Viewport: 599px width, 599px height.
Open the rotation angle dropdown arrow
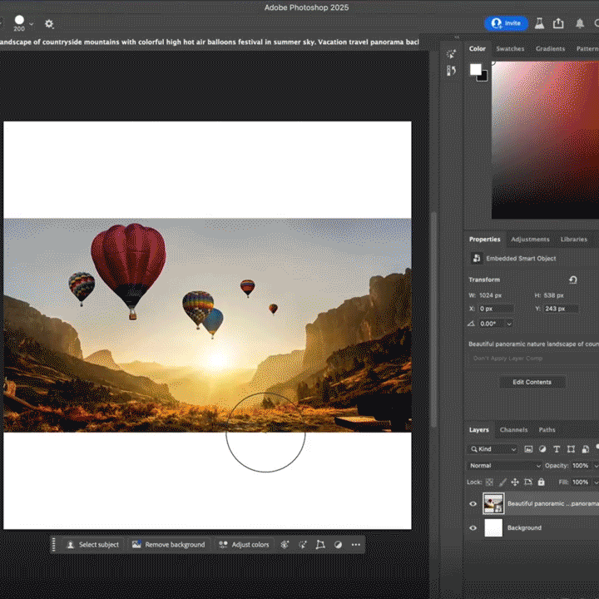509,324
